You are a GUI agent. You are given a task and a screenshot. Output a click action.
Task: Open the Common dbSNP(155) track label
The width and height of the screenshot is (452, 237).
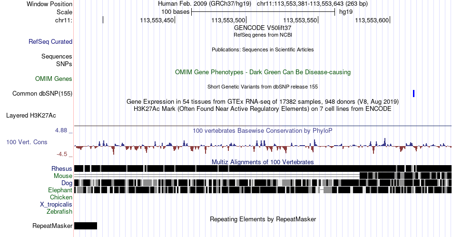pos(42,93)
